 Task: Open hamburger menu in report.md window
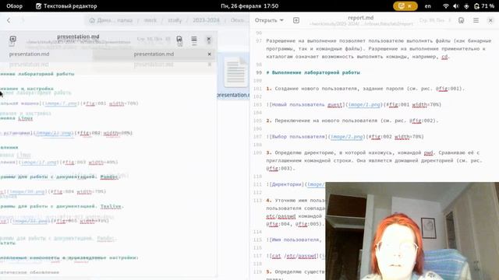click(x=476, y=20)
